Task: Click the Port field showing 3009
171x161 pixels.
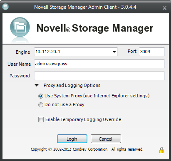Action: [152, 52]
